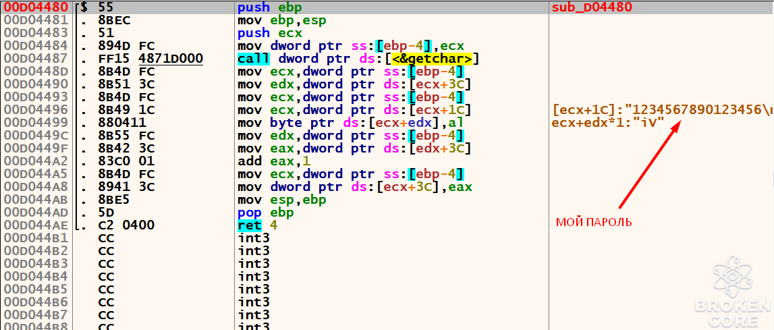This screenshot has height=330, width=774.
Task: Select address 00D04493
Action: tap(36, 98)
